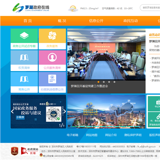The width and height of the screenshot is (160, 160).
Task: Open the 行政执法信息公示 label link
Action: [52, 89]
